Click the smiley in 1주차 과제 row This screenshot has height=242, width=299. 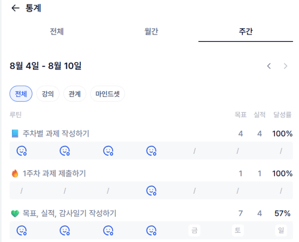click(152, 190)
